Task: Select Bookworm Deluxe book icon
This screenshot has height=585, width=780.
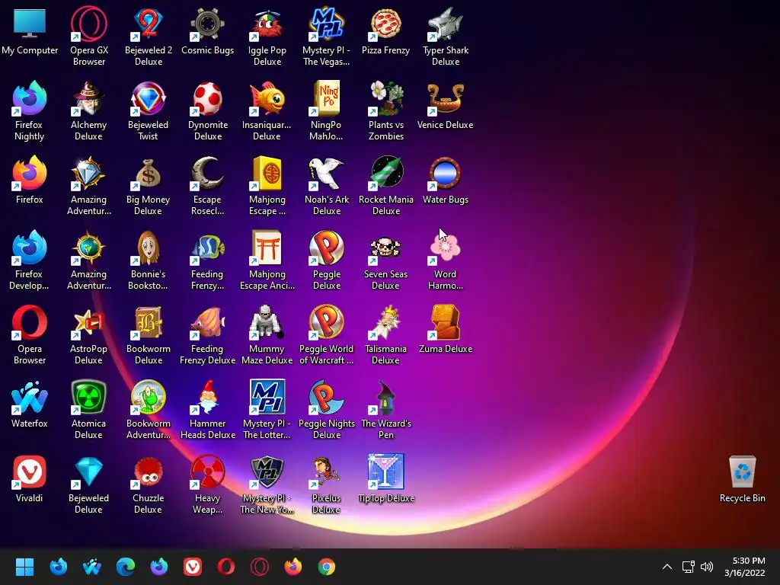Action: click(149, 322)
